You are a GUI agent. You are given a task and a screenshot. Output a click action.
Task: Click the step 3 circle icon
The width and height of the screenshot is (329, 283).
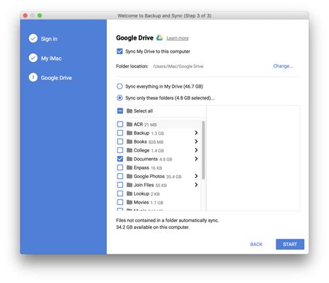tap(33, 77)
